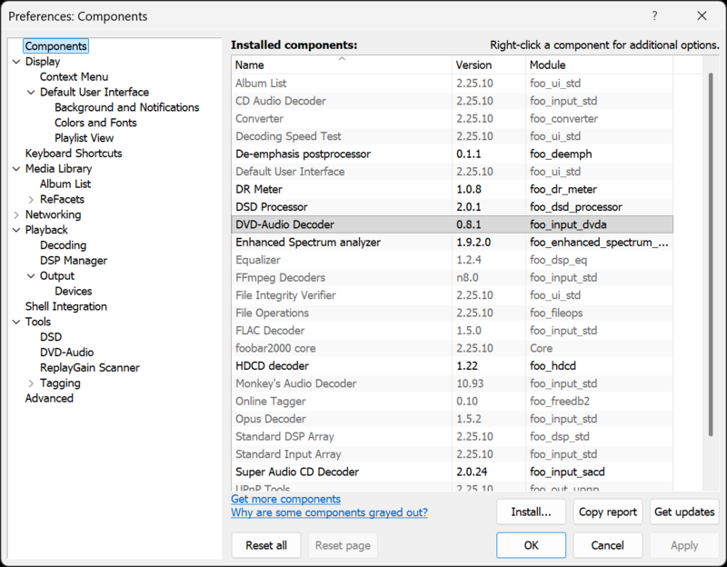Sort by the Module column header
Image resolution: width=727 pixels, height=567 pixels.
click(x=600, y=65)
